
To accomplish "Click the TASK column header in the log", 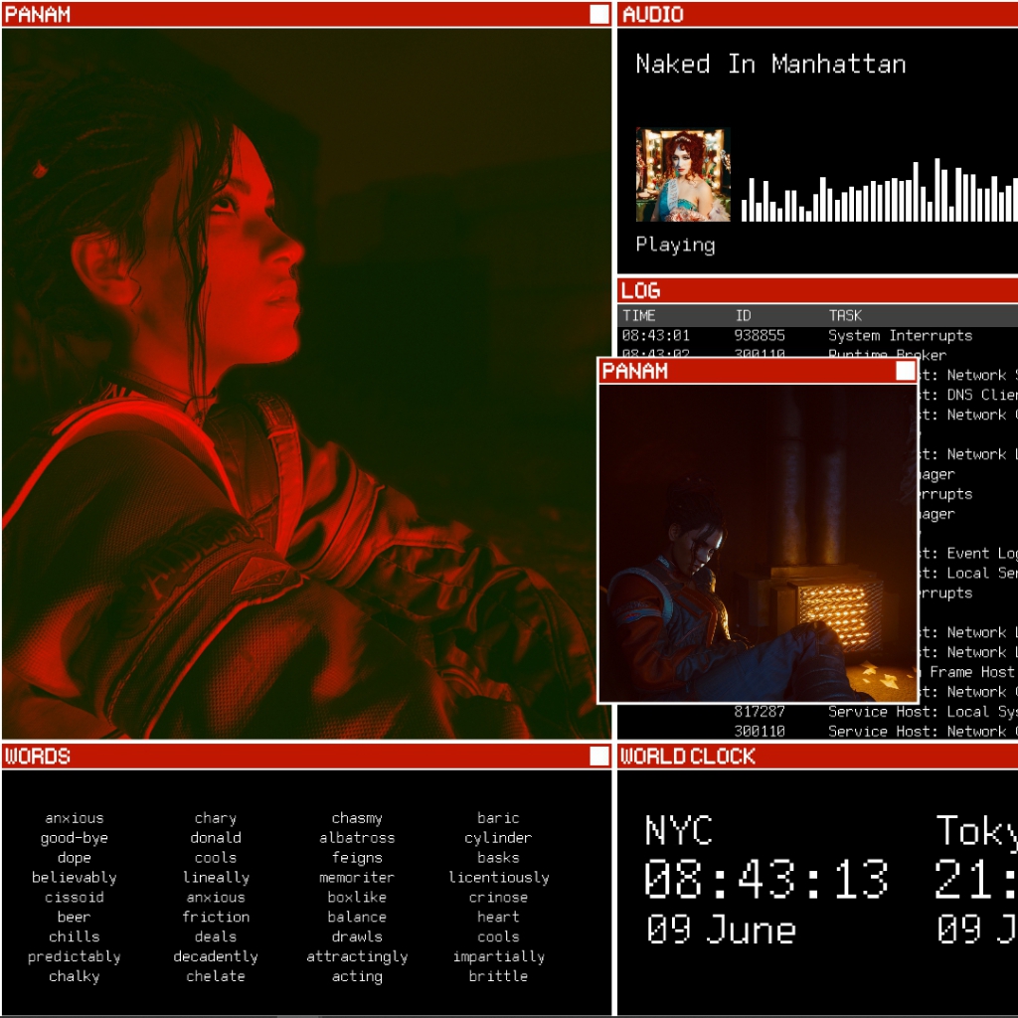I will pos(845,315).
